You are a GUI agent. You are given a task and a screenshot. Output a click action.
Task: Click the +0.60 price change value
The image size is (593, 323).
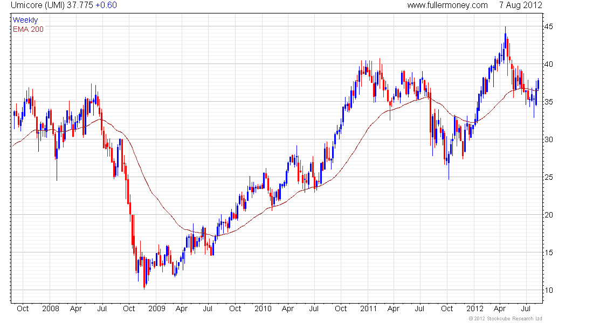pyautogui.click(x=106, y=5)
